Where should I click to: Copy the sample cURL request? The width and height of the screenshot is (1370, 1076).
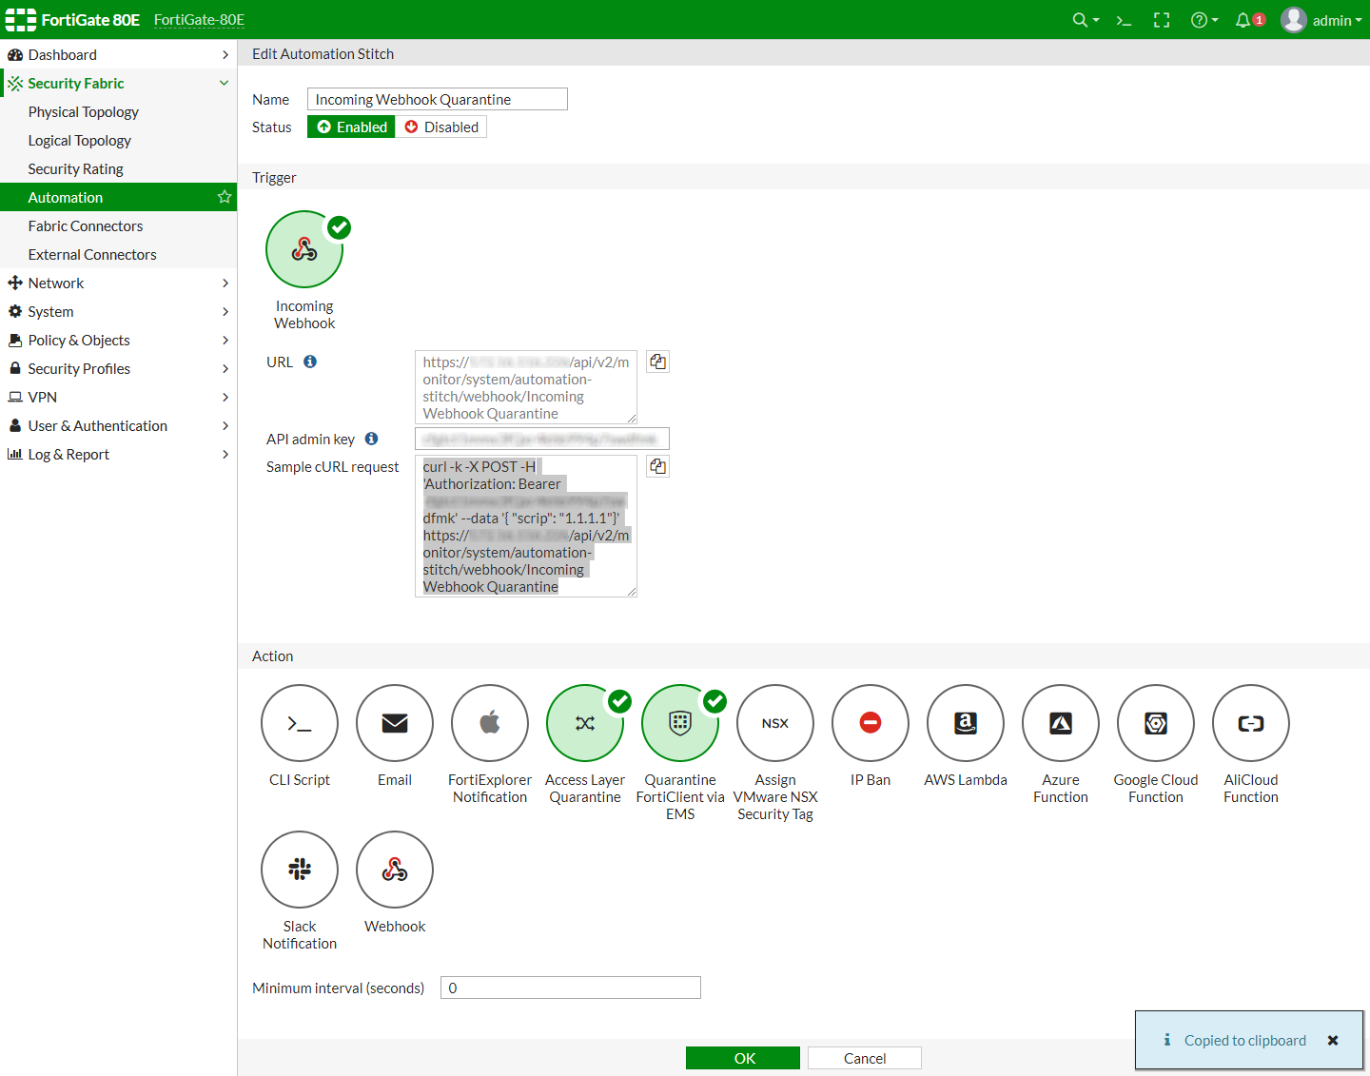[657, 466]
